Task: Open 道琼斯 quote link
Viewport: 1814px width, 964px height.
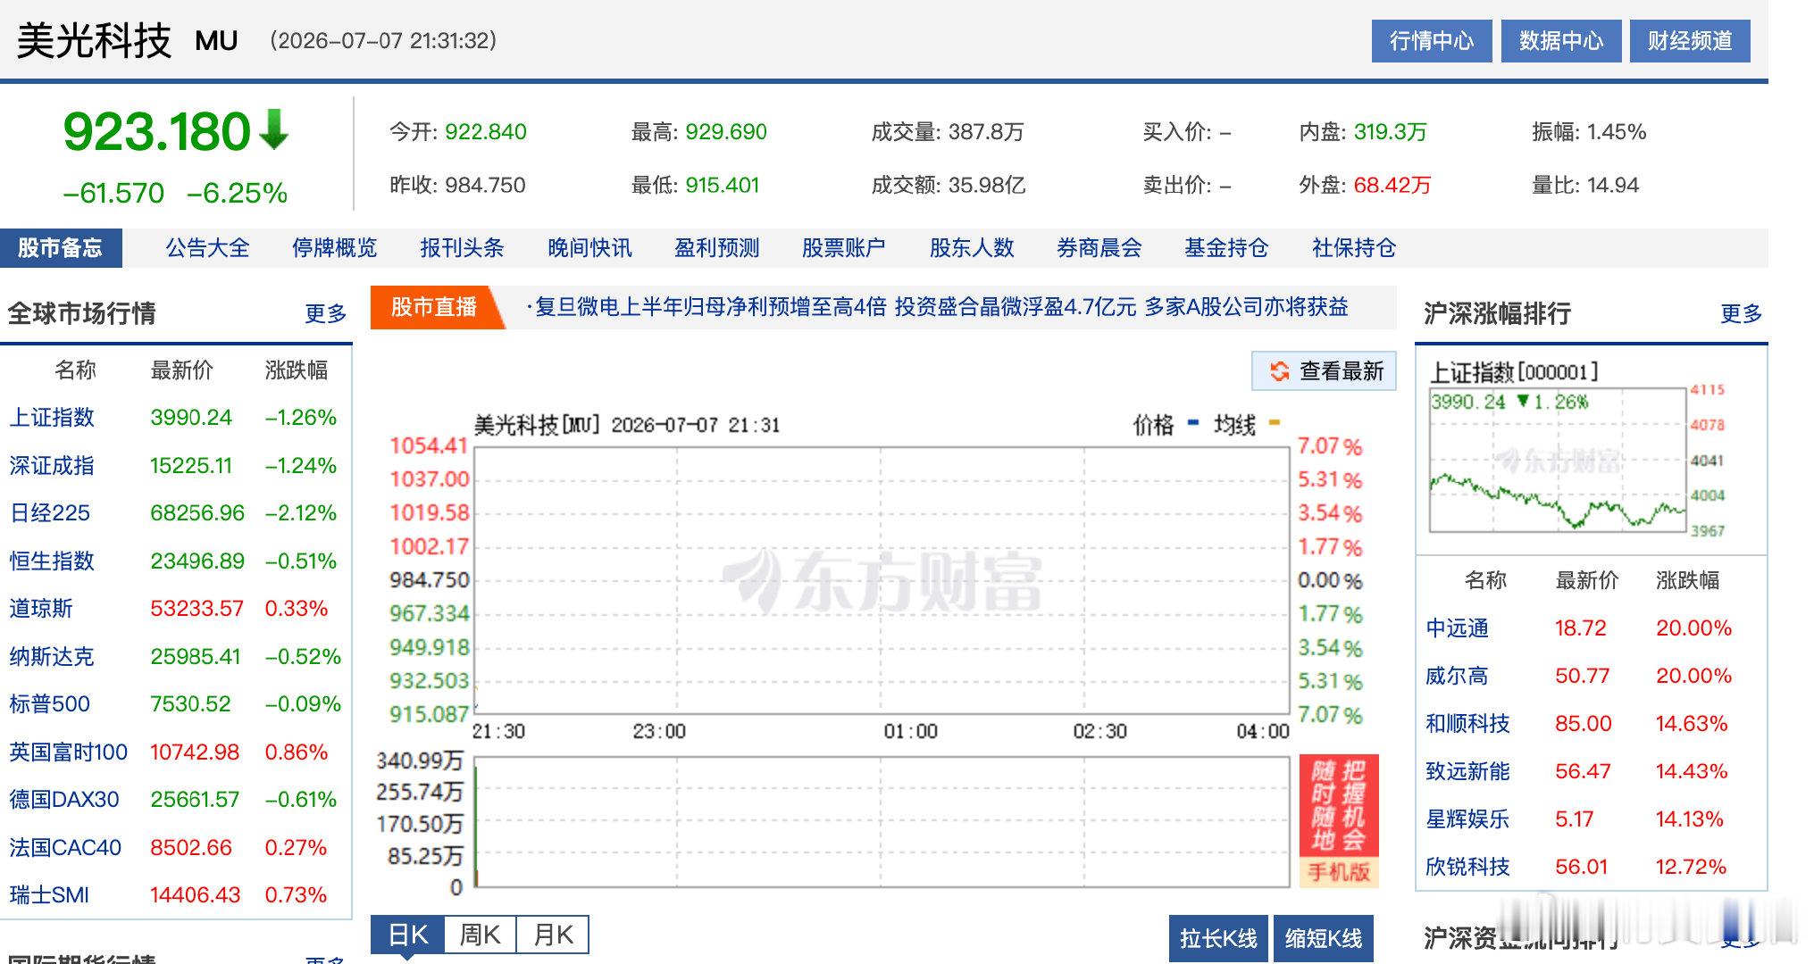Action: click(41, 609)
